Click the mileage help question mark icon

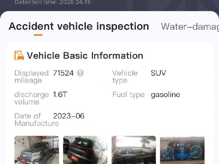(80, 73)
